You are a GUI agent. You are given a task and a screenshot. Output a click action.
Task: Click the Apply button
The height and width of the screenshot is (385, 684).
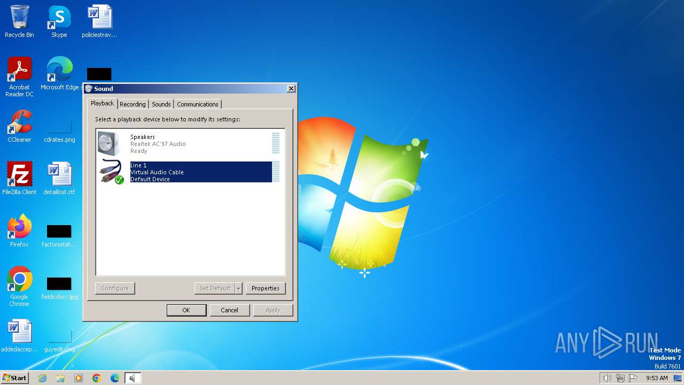273,310
